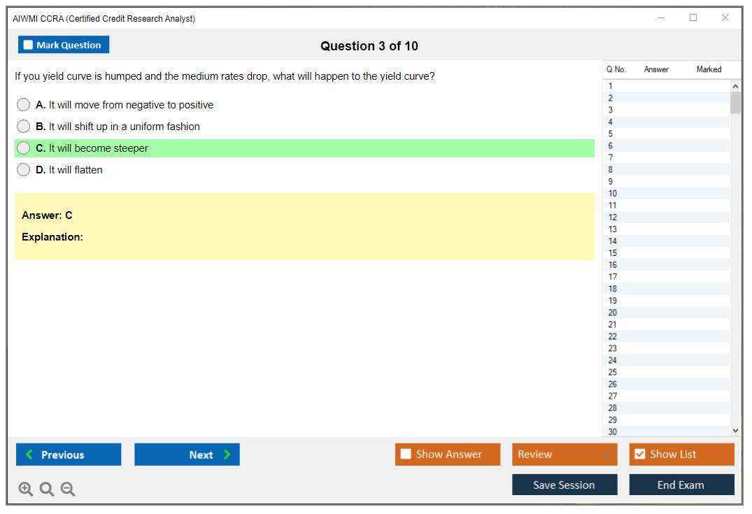Click the reset zoom magnifier icon
This screenshot has width=752, height=514.
[x=47, y=490]
